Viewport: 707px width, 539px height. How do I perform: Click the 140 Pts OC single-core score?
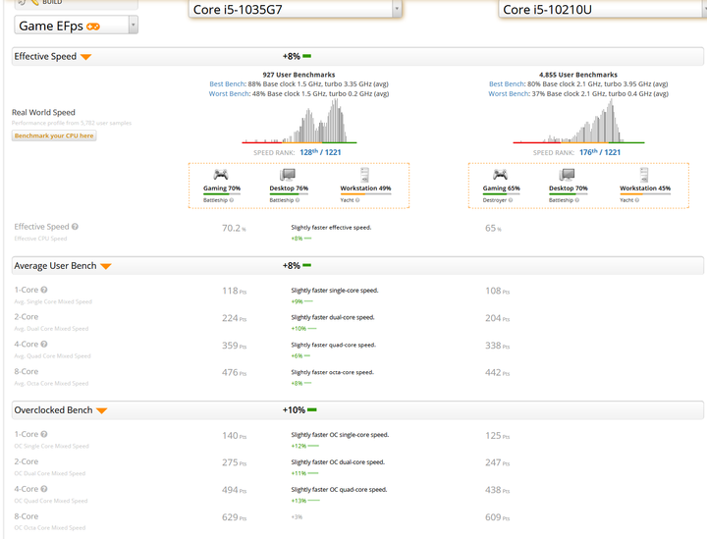point(234,436)
